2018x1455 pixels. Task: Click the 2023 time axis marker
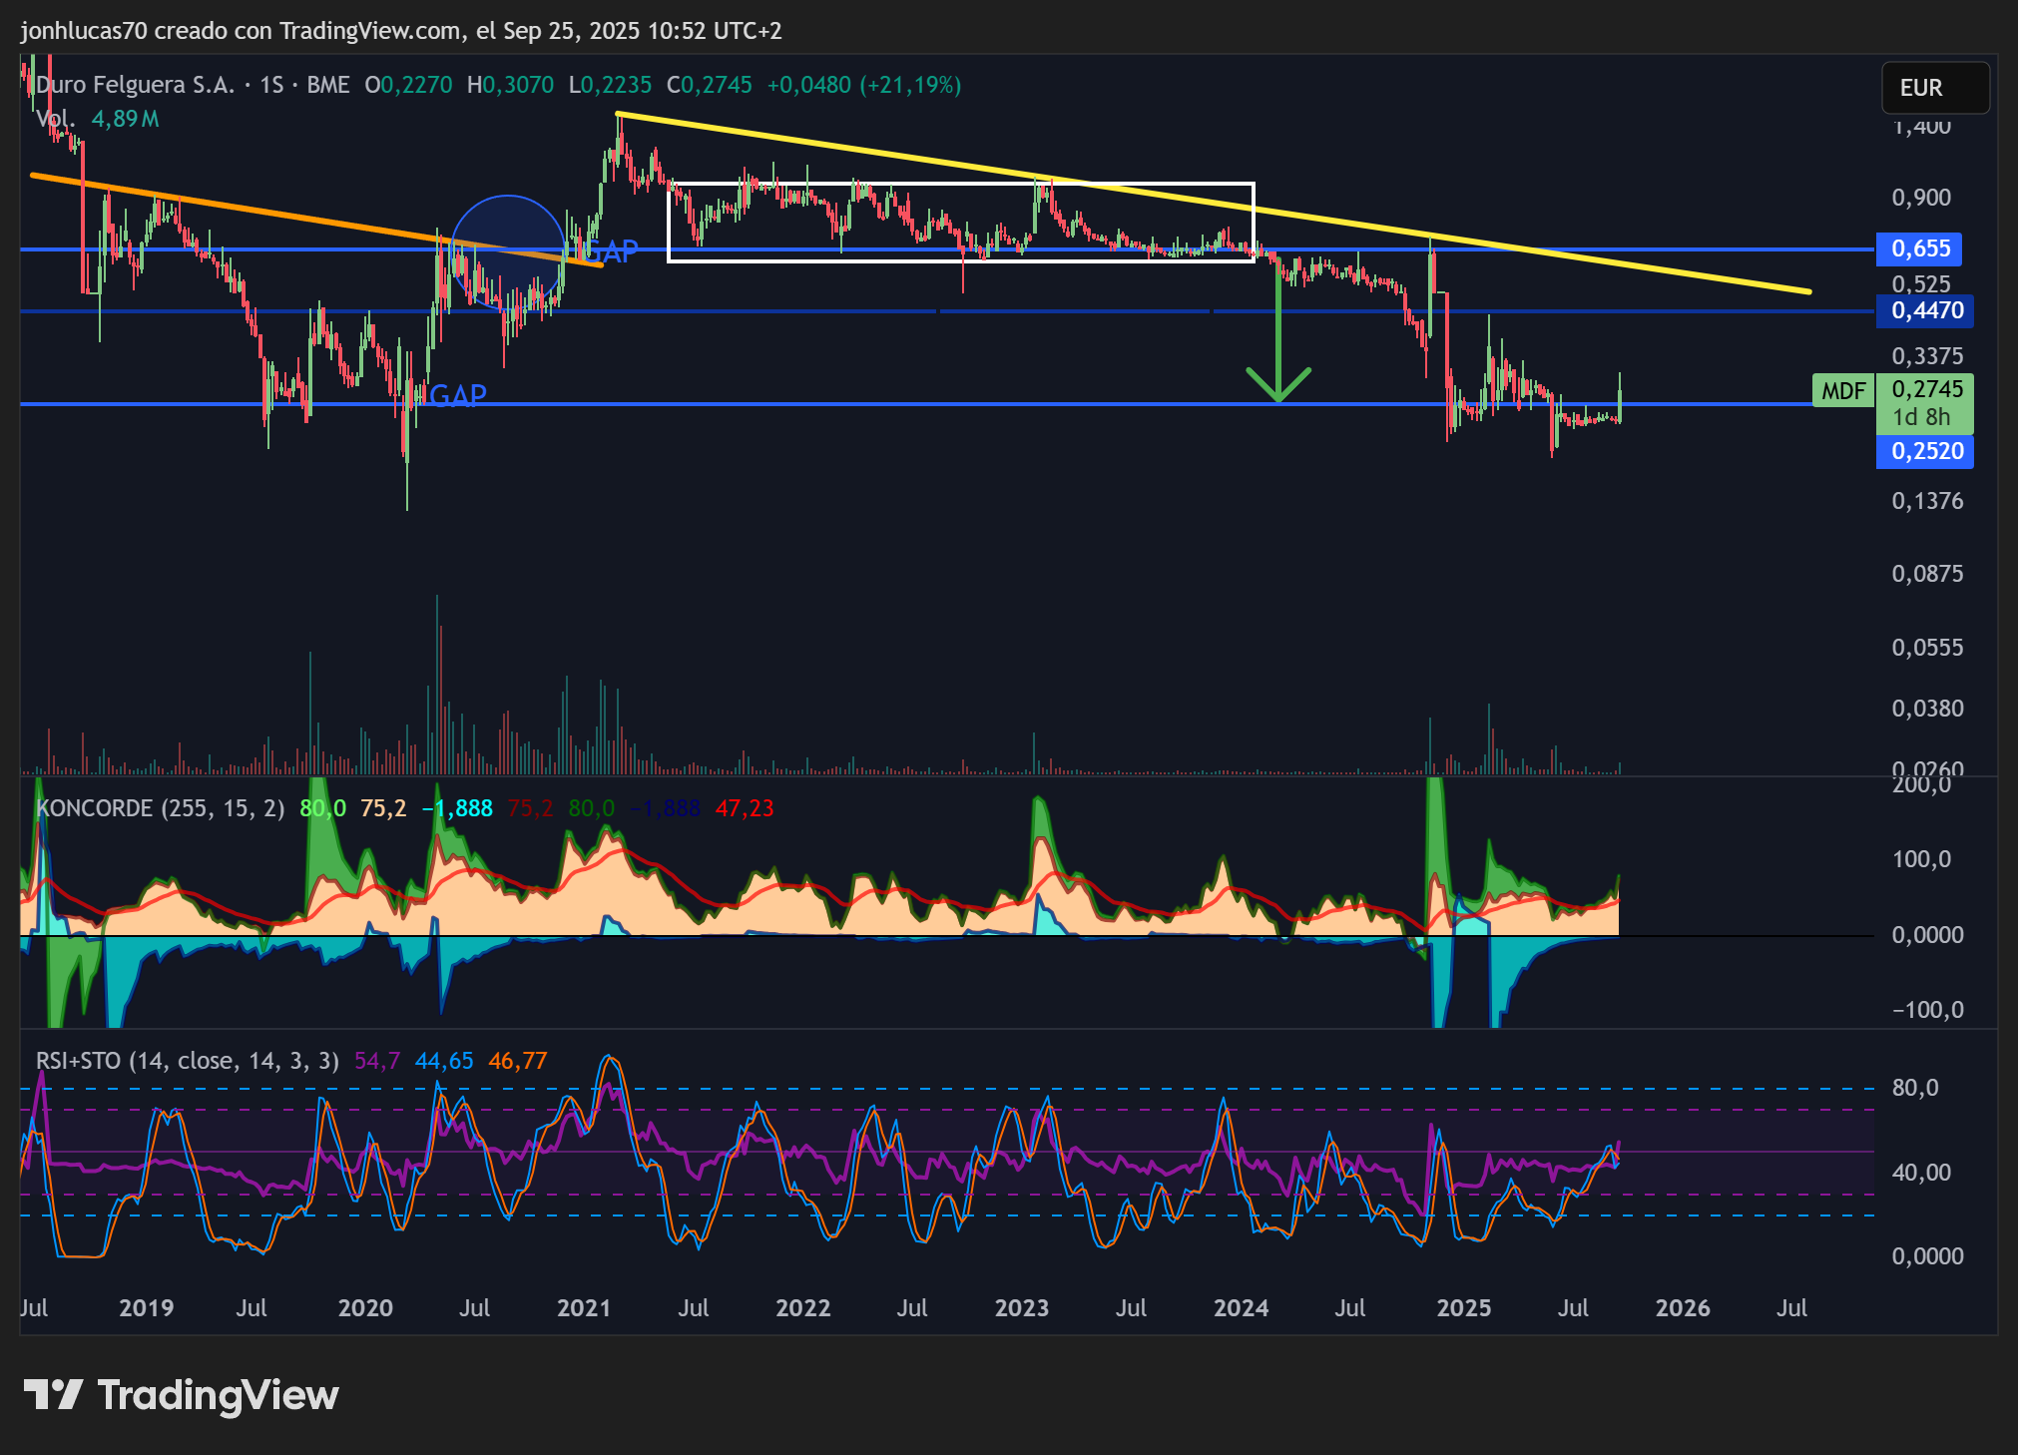click(1021, 1308)
